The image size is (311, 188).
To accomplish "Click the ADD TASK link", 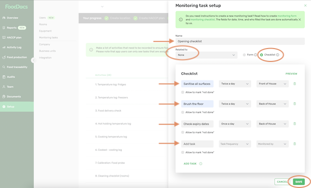I will point(190,164).
